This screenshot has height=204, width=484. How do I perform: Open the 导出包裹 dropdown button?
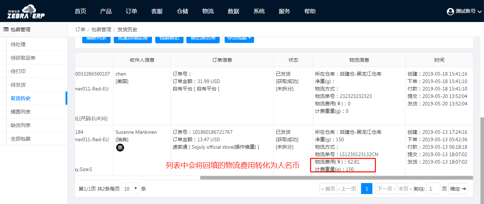point(239,38)
